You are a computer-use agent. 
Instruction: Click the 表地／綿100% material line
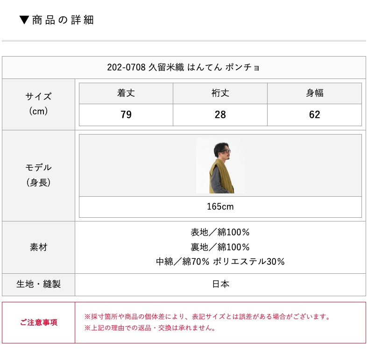(220, 232)
